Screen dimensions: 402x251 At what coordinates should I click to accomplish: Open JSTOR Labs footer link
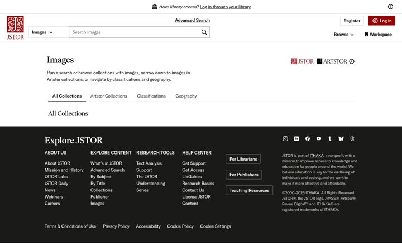56,176
